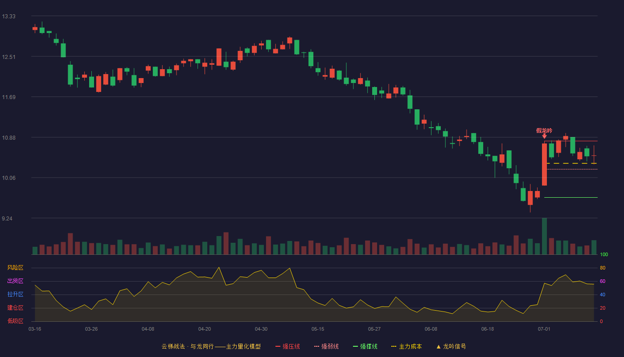Click the 03-16 date axis label

point(35,329)
